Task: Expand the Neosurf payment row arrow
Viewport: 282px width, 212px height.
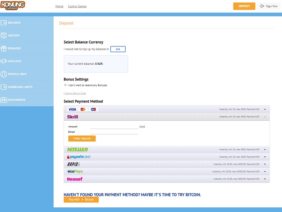Action: point(265,179)
